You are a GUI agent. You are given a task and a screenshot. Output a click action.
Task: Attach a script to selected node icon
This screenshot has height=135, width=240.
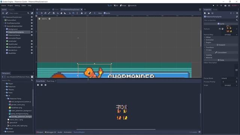pos(32,13)
